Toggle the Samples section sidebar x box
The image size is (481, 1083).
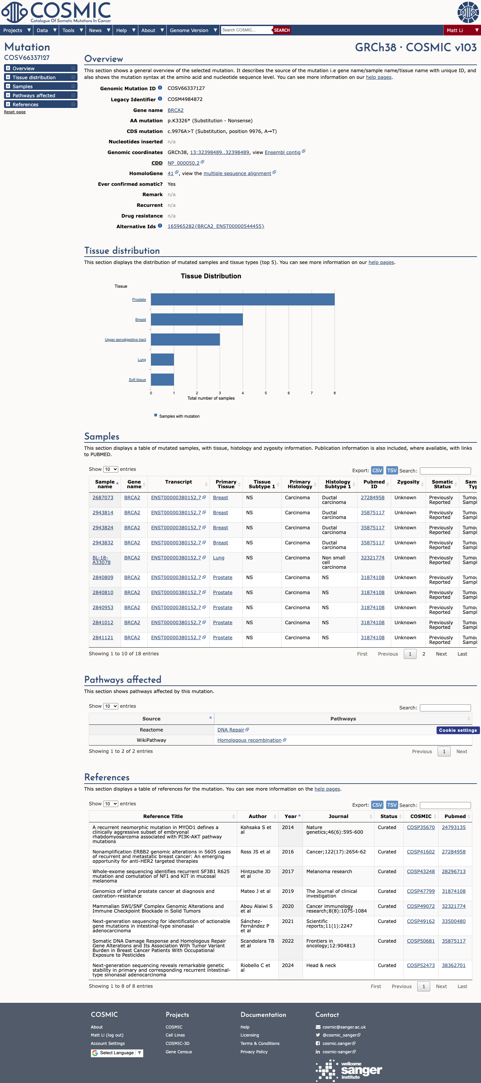click(x=8, y=86)
